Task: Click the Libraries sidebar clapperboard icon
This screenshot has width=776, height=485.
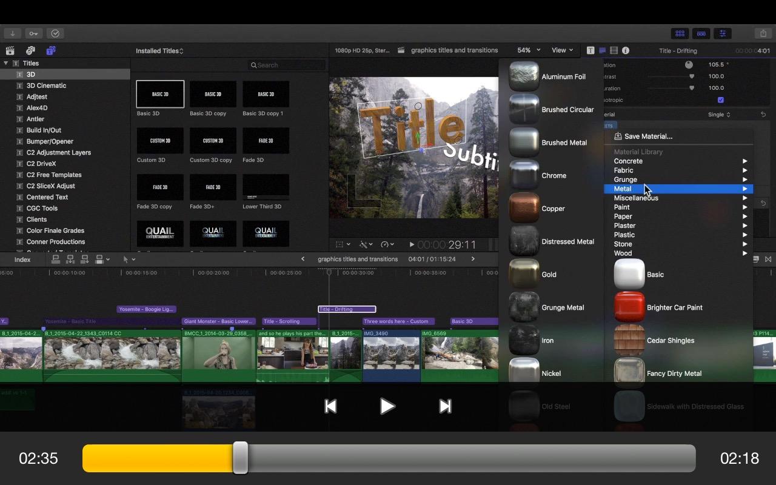Action: [x=10, y=51]
